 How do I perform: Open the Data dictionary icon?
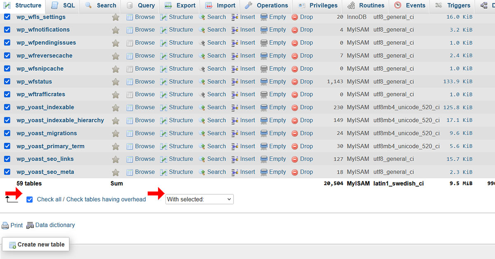click(x=30, y=226)
